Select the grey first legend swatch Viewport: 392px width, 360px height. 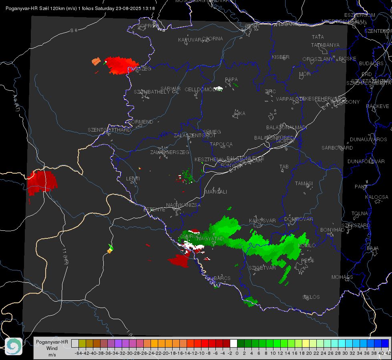[75, 343]
